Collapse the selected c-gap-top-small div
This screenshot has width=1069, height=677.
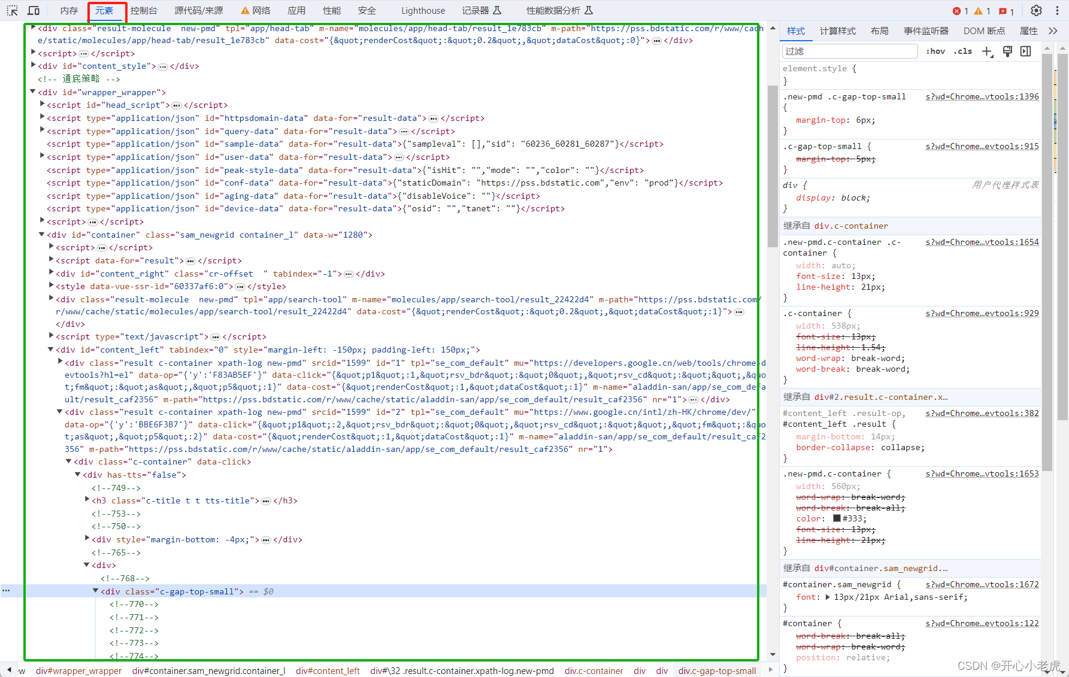[96, 591]
